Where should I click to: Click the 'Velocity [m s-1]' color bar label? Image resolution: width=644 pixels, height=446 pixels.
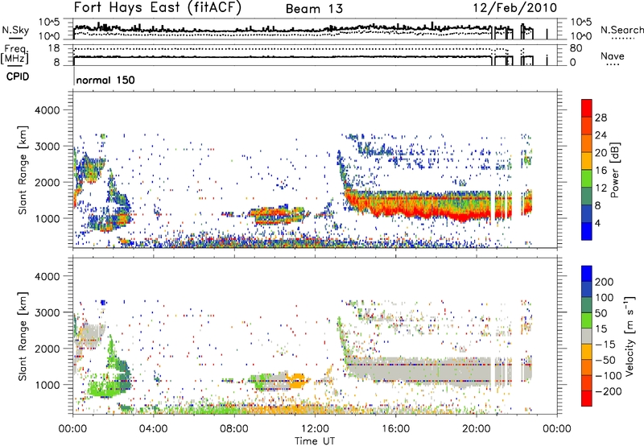[629, 336]
